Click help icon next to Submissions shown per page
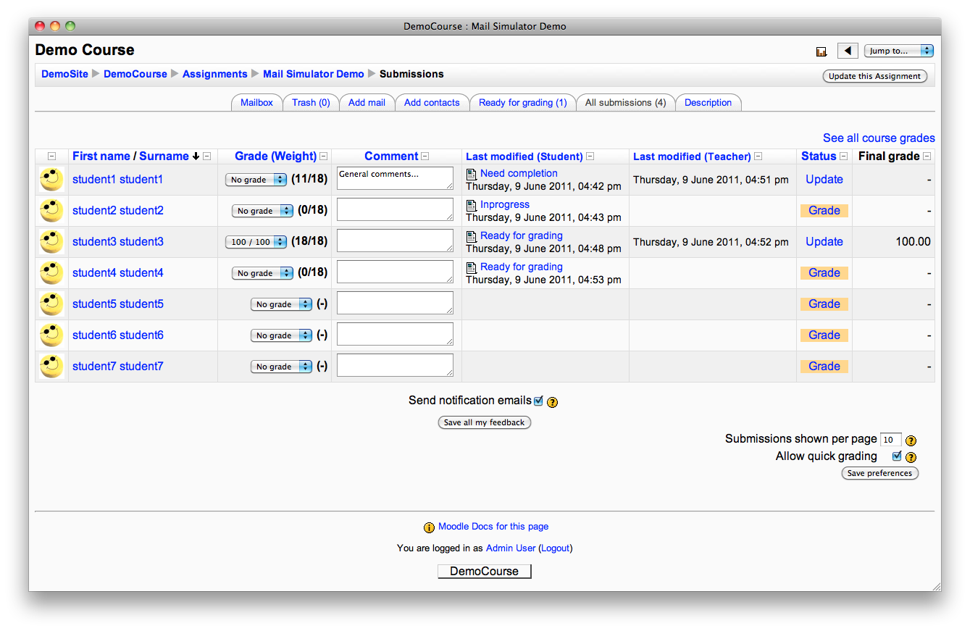 tap(911, 440)
